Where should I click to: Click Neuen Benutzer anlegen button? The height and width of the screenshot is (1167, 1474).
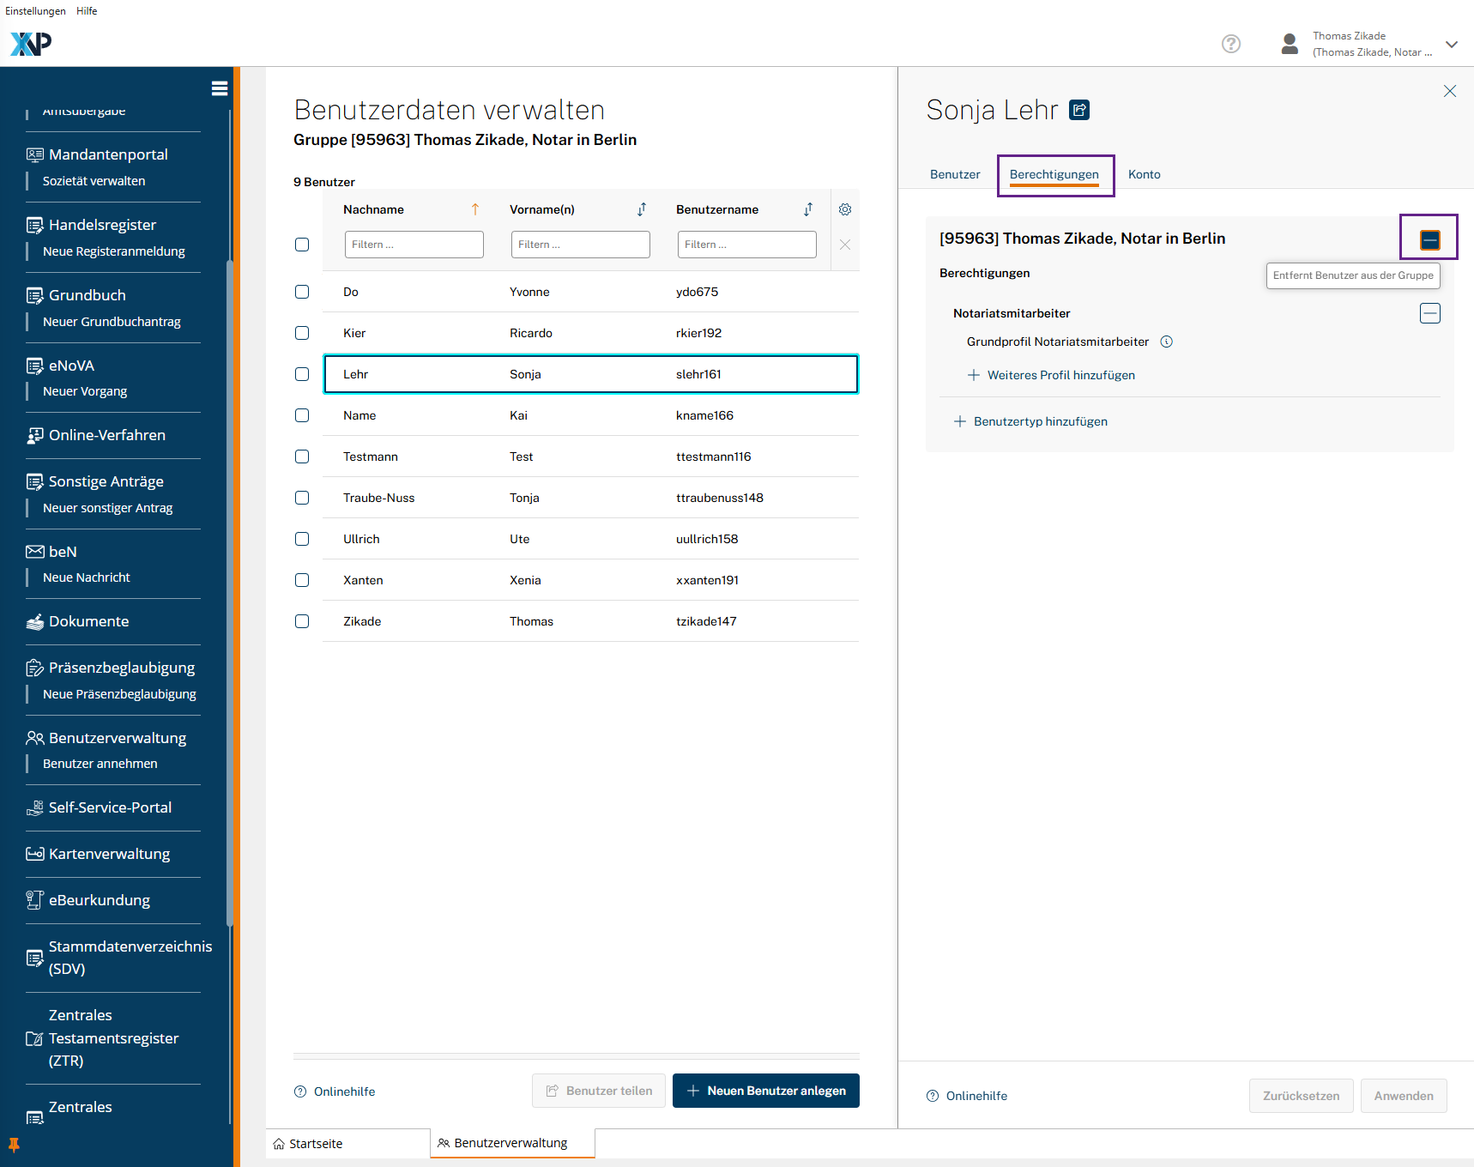765,1091
